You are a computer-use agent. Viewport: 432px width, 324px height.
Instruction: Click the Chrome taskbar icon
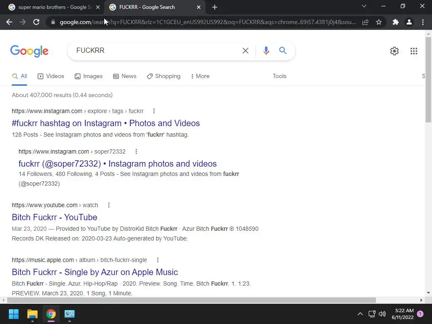coord(51,314)
